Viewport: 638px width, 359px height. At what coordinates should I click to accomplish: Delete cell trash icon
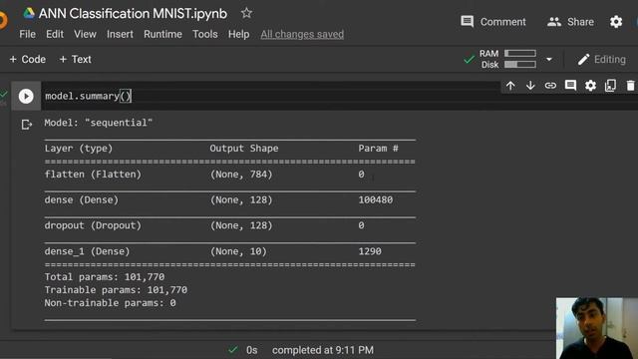click(630, 86)
